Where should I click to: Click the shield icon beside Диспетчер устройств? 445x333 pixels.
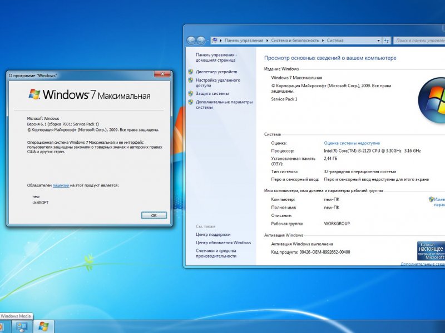[x=191, y=72]
